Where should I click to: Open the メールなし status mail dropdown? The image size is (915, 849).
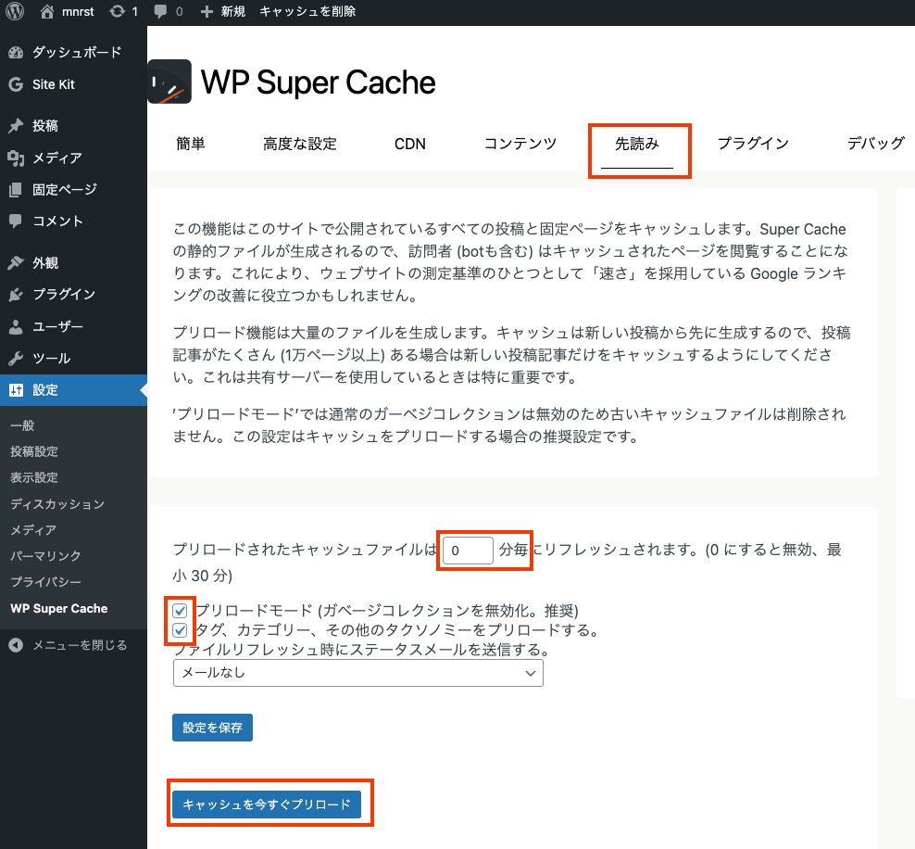coord(358,673)
